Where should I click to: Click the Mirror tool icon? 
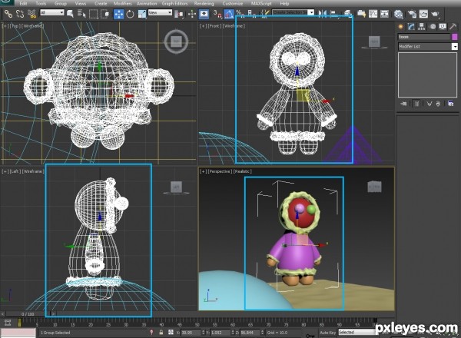coord(323,14)
